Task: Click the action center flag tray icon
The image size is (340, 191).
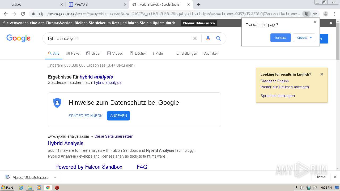Action: point(315,188)
